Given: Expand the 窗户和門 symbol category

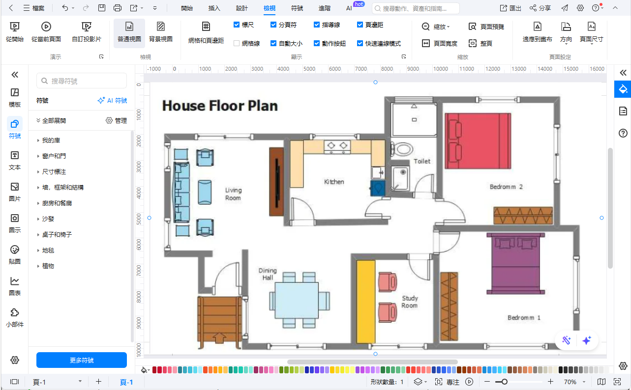Looking at the screenshot, I should pyautogui.click(x=54, y=156).
